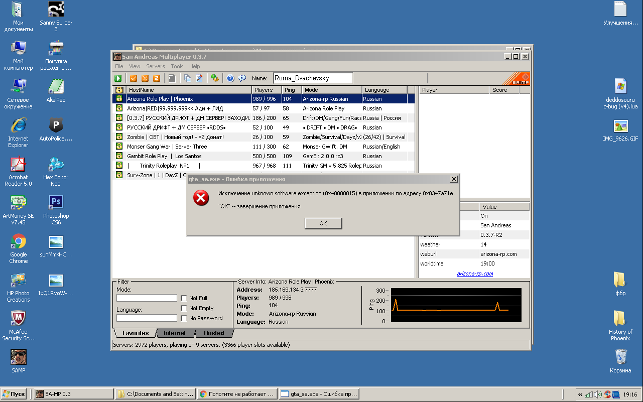The image size is (643, 402).
Task: Open Acrobat Reader 5.0 desktop icon
Action: point(19,171)
